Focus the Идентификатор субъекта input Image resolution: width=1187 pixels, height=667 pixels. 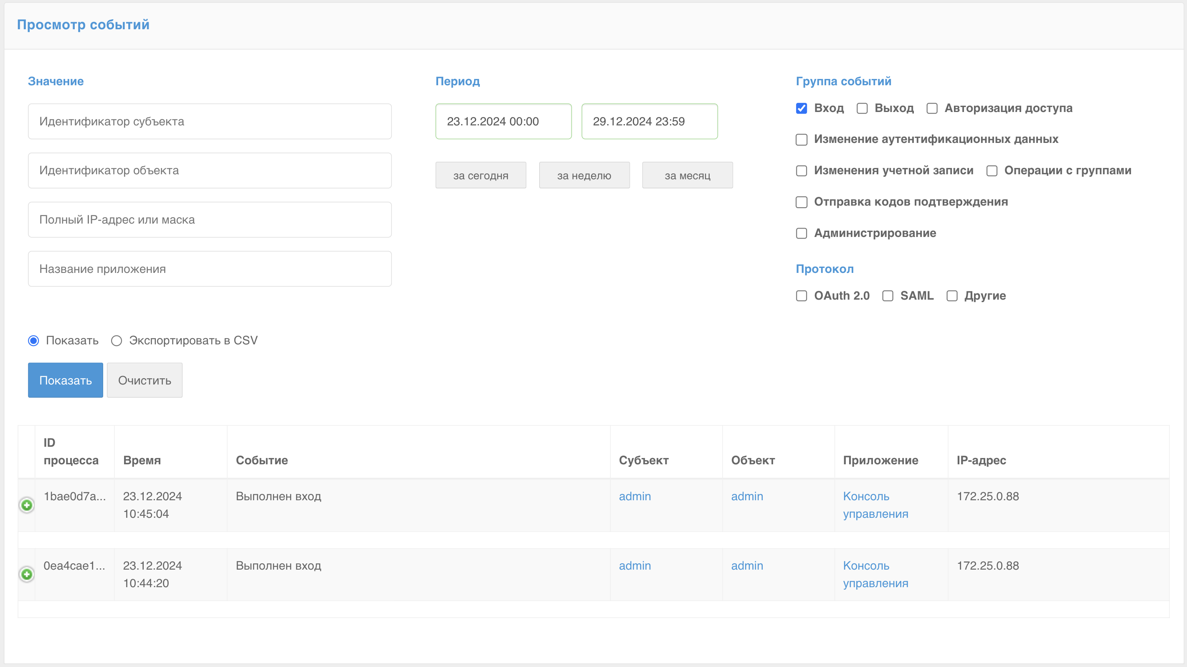click(x=210, y=121)
